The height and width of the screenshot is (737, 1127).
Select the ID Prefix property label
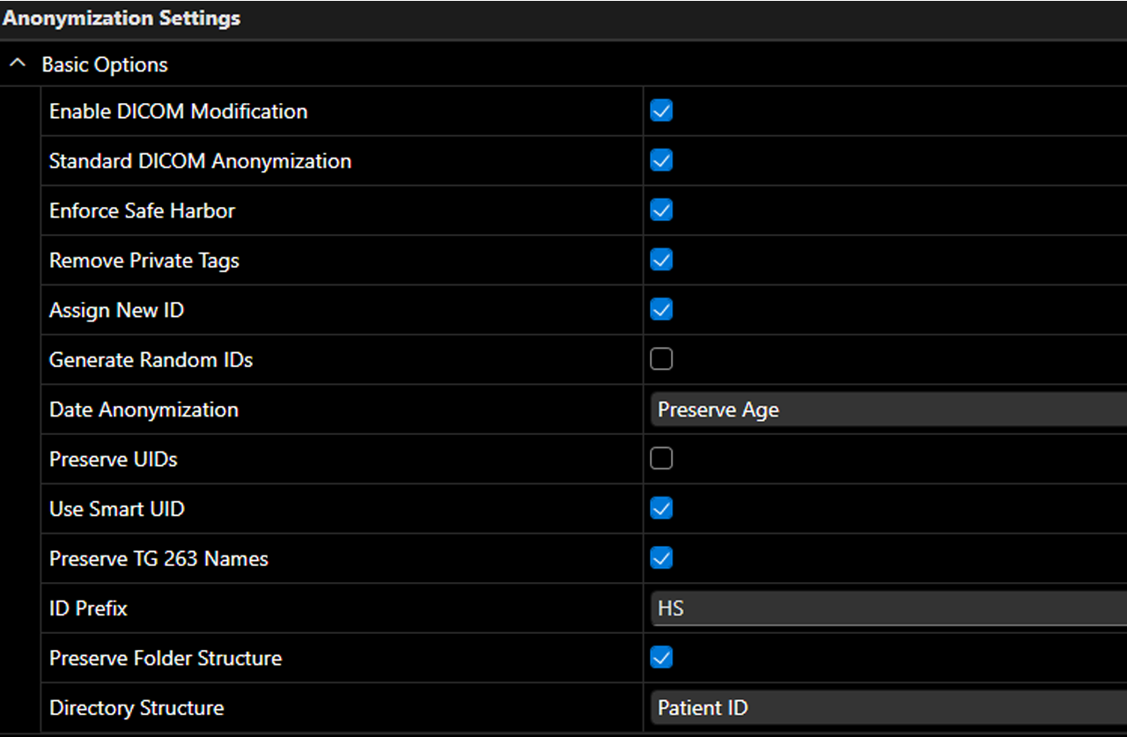point(88,608)
